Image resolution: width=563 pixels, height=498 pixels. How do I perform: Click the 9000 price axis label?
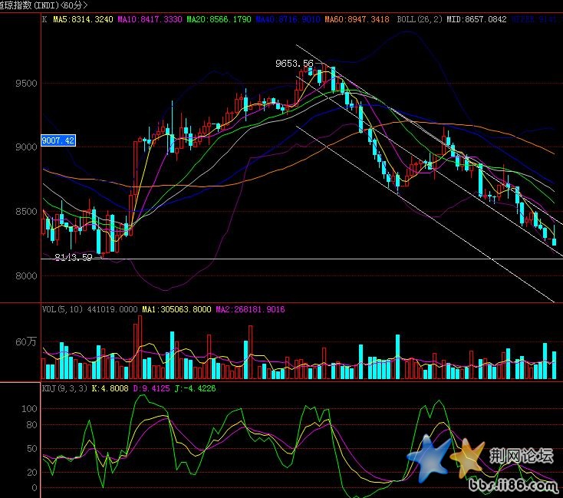26,147
